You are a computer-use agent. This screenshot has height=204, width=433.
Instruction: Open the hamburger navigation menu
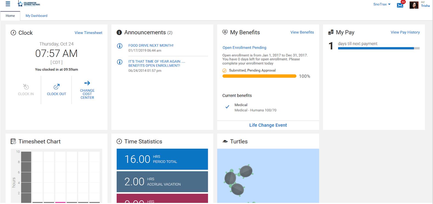[8, 4]
